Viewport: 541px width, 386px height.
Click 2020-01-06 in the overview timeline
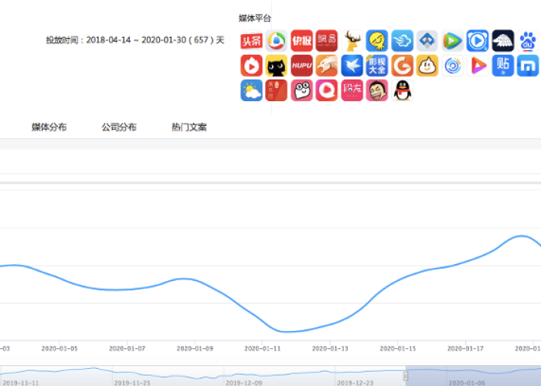(x=467, y=383)
